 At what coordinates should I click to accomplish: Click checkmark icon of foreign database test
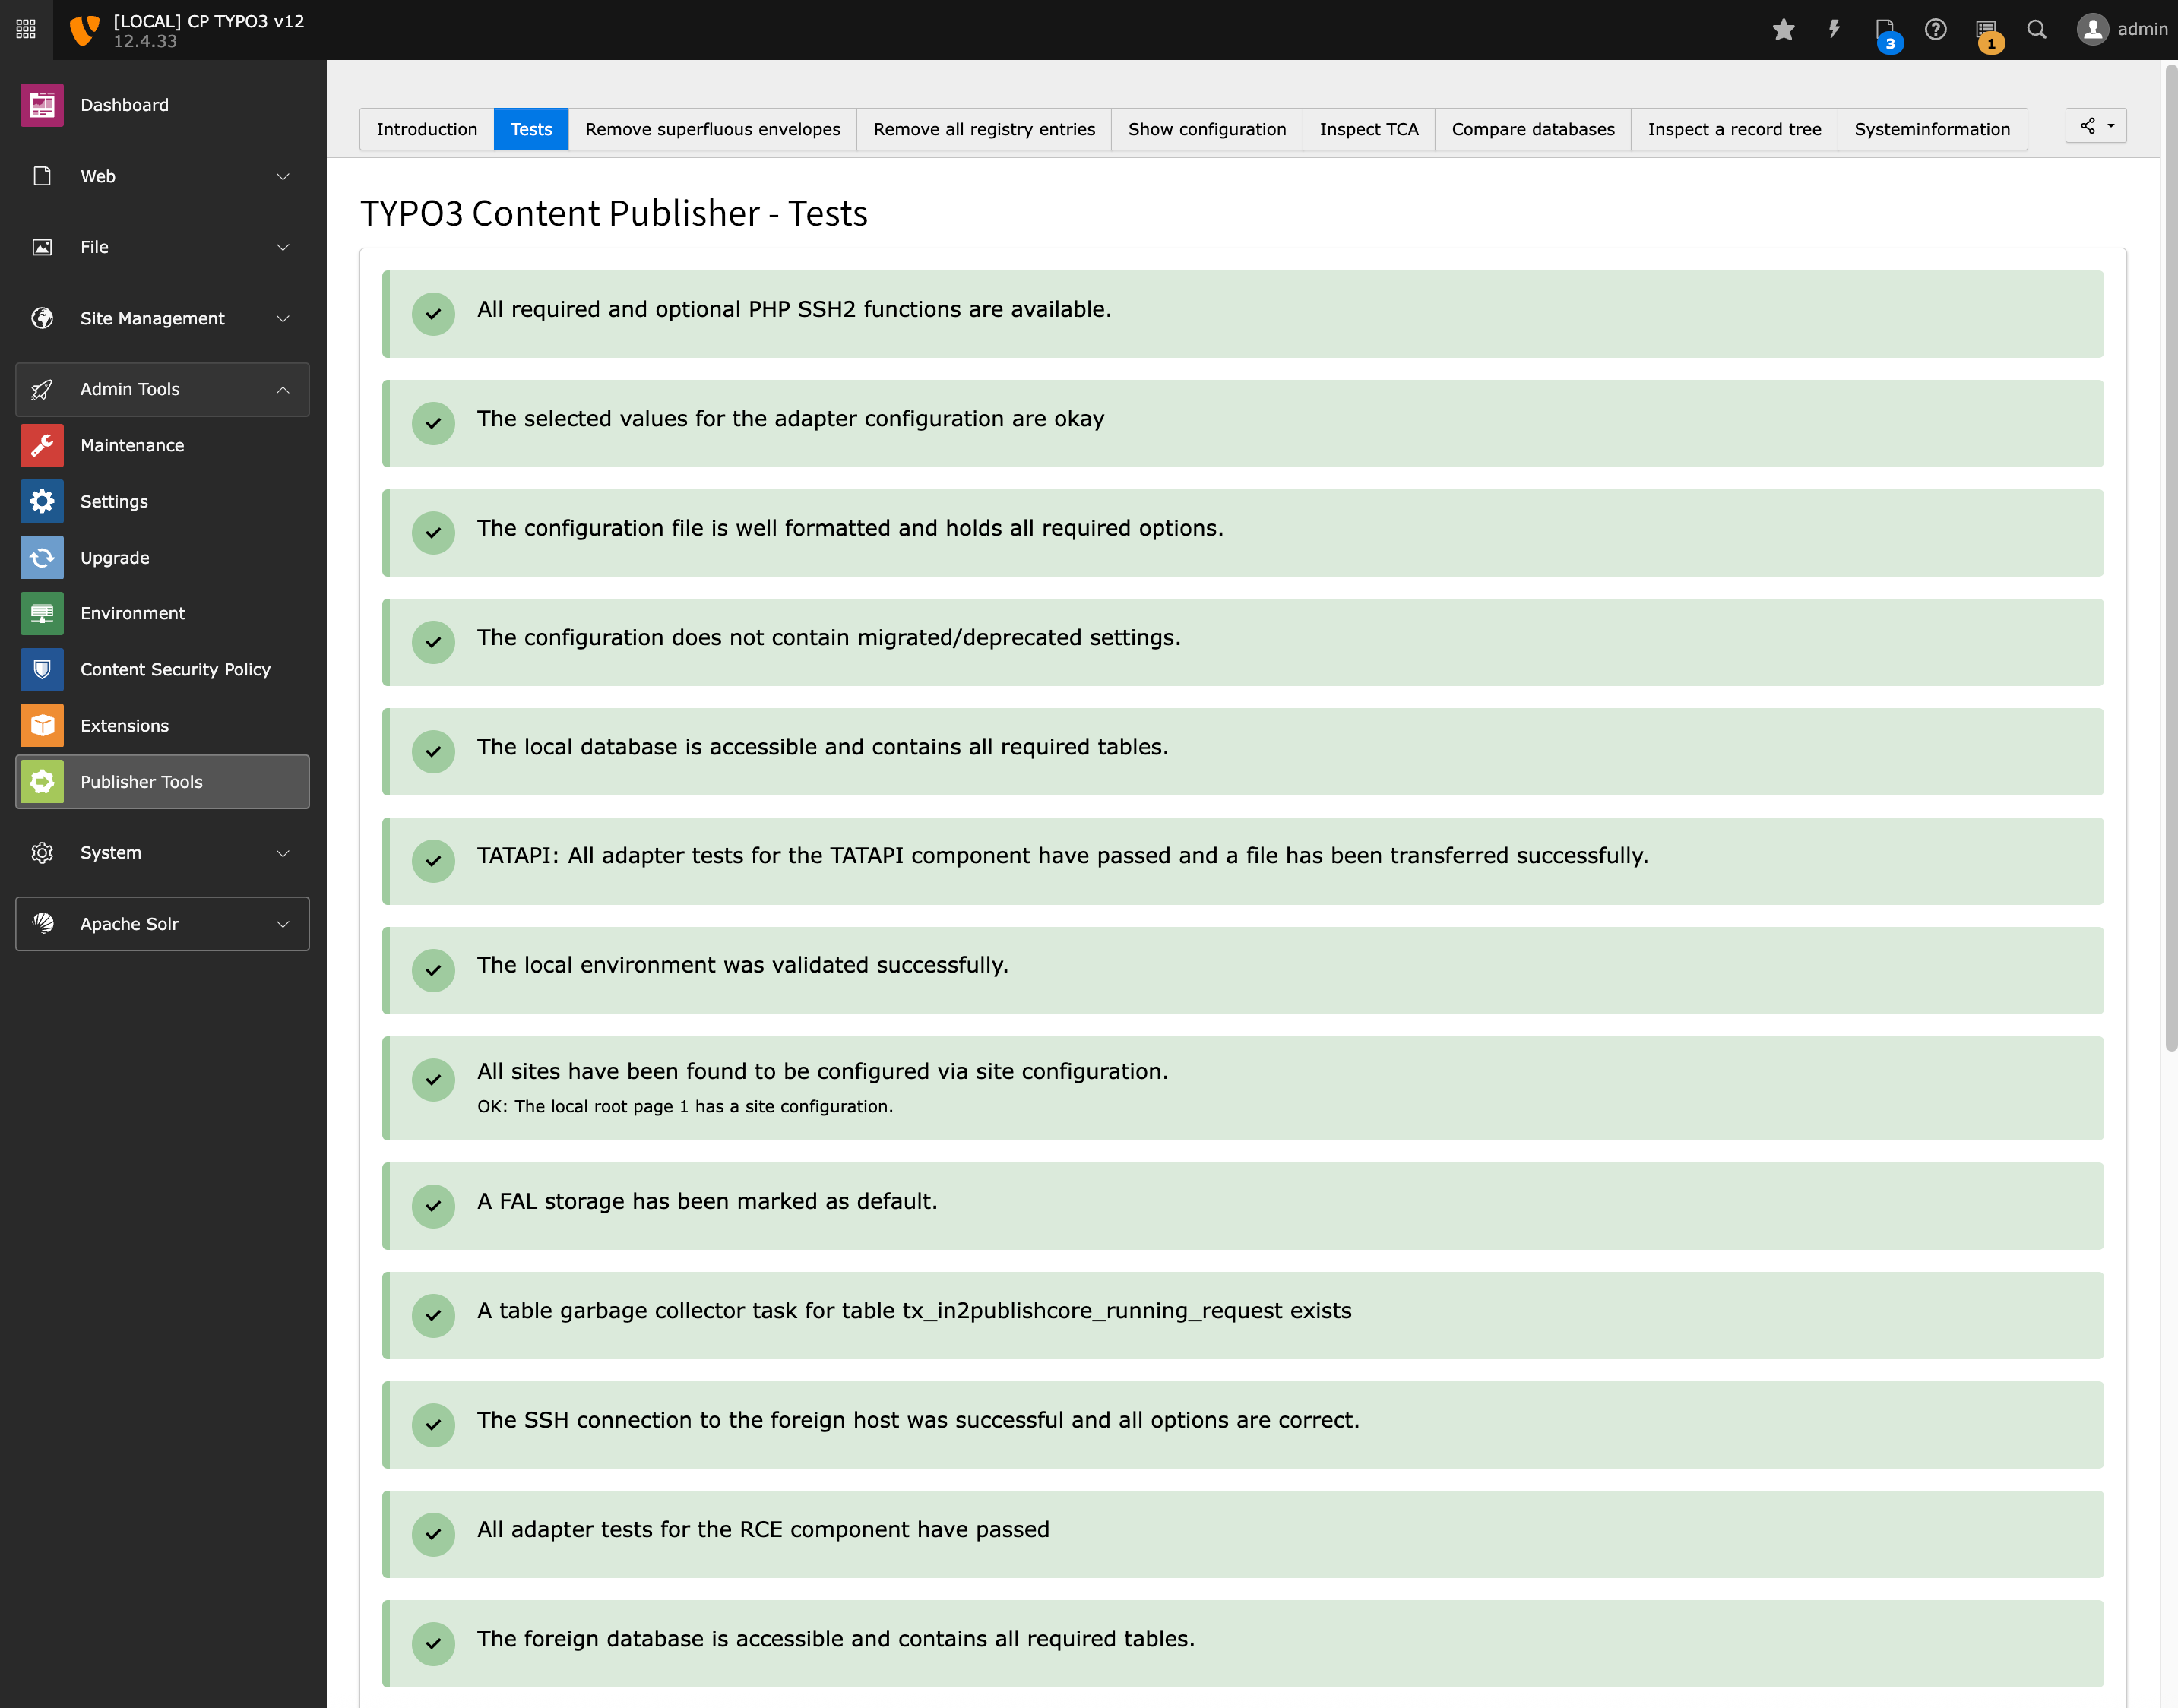pos(433,1643)
